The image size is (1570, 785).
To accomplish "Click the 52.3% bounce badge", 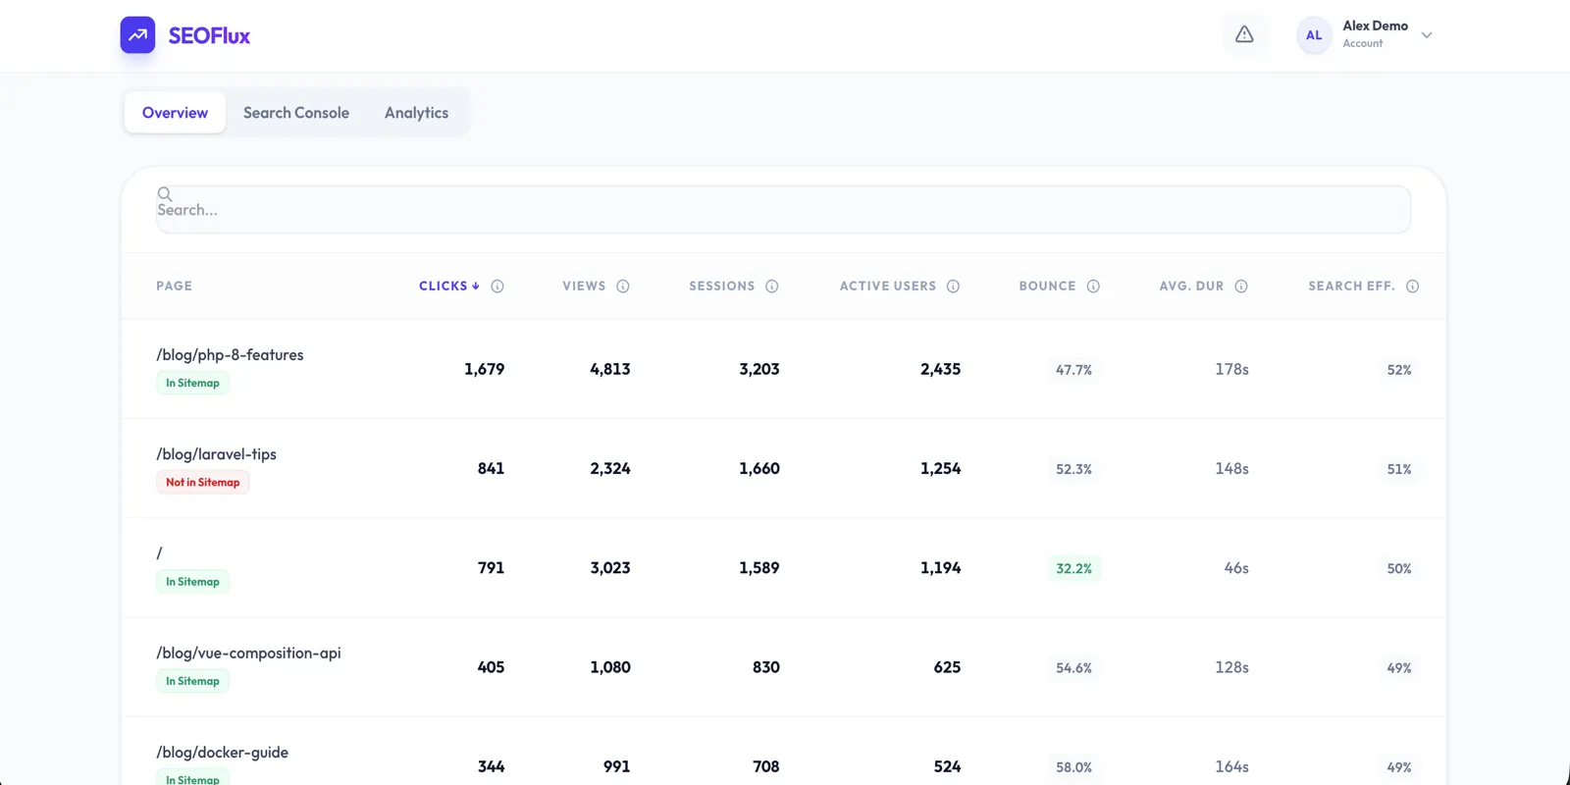I will point(1073,469).
